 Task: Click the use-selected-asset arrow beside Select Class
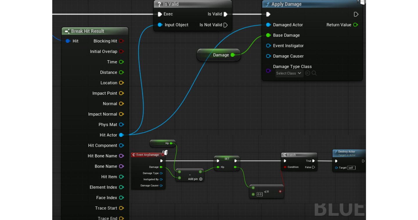tap(308, 73)
